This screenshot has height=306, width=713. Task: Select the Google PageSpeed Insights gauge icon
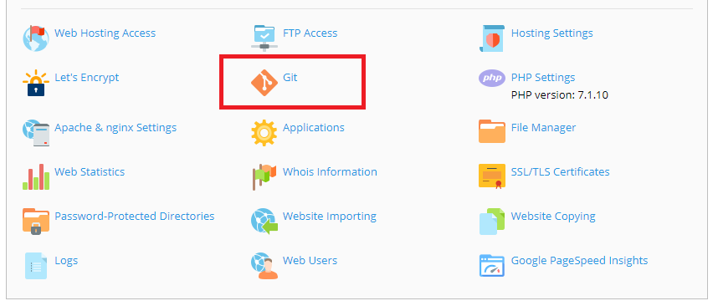point(492,266)
